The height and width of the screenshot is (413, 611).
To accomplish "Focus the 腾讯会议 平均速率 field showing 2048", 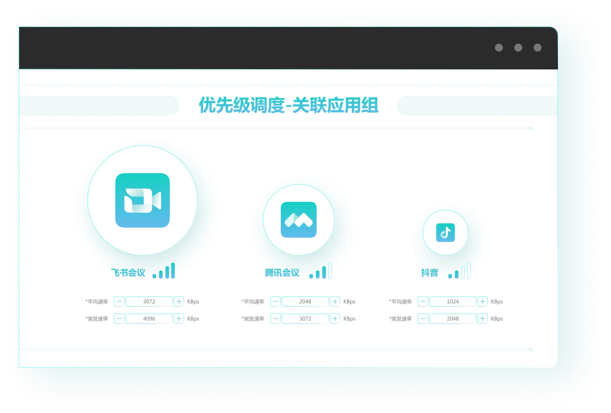I will point(305,302).
